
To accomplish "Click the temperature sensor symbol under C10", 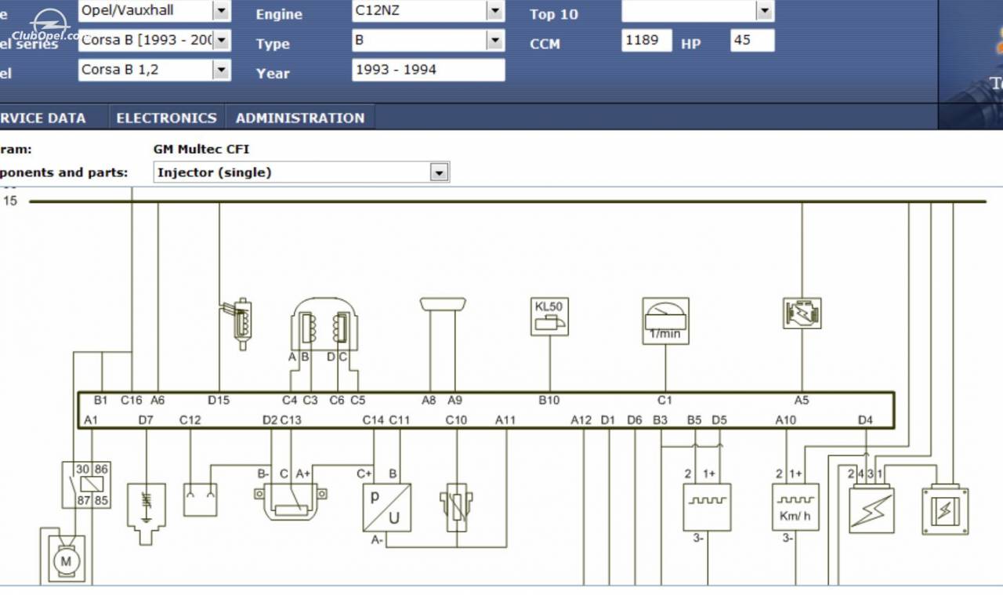I will click(457, 507).
